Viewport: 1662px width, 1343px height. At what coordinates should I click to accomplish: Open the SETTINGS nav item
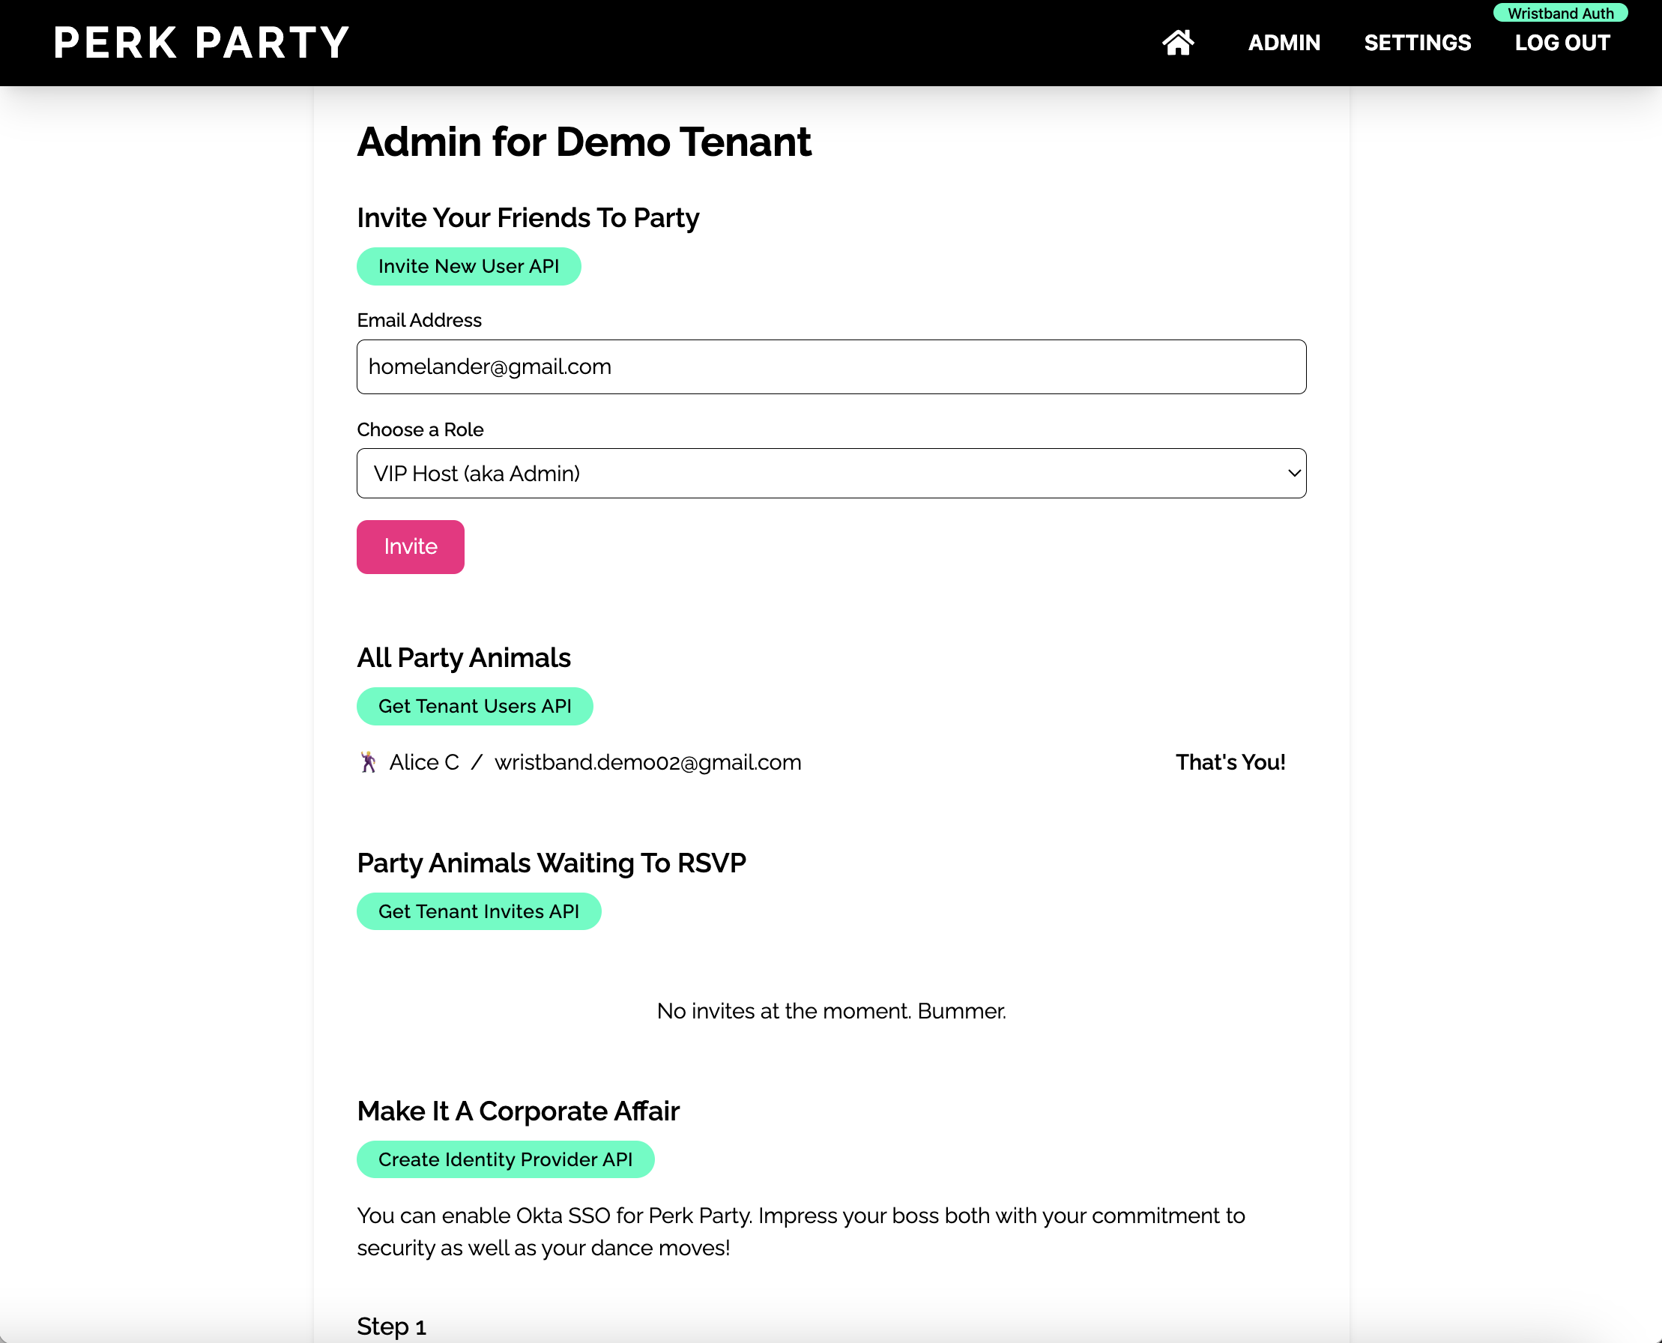[1417, 43]
